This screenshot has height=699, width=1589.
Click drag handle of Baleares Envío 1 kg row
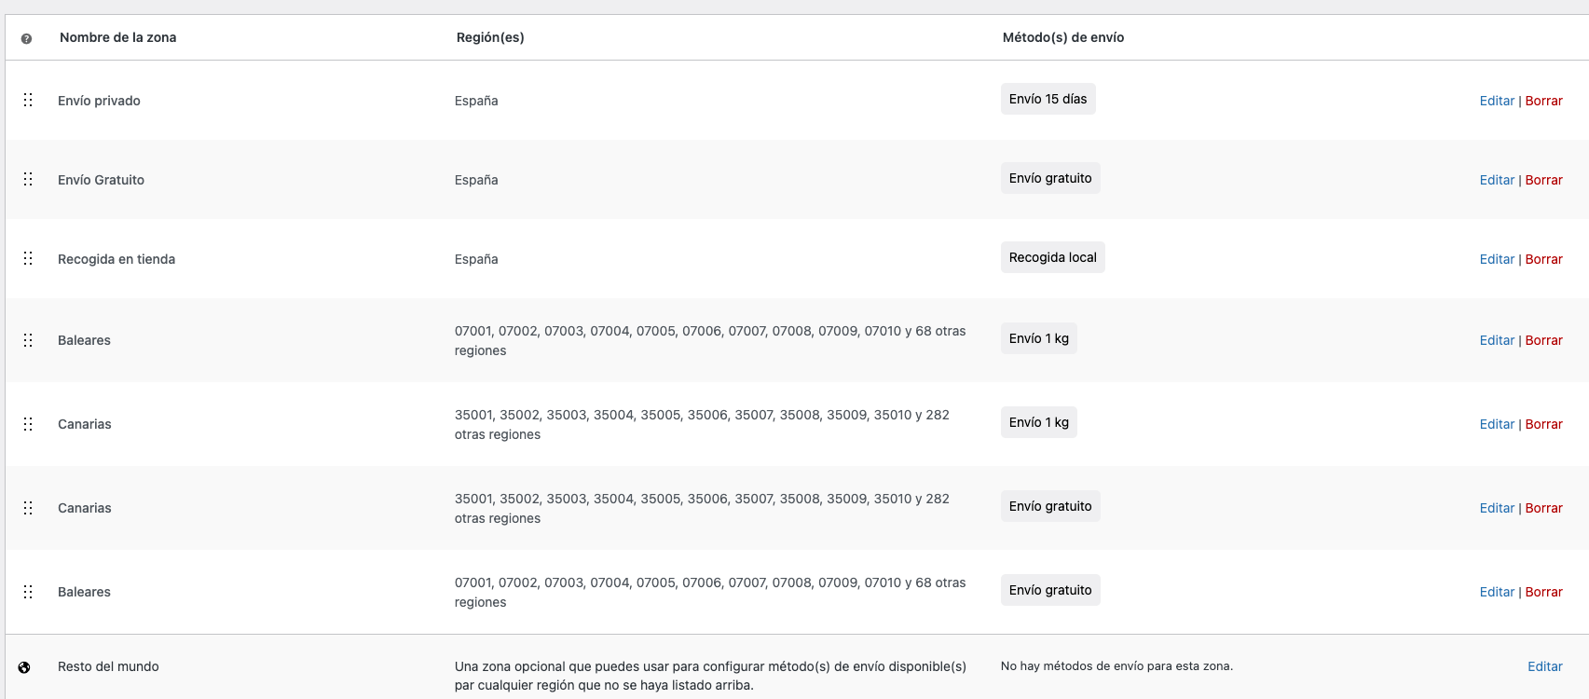point(28,340)
